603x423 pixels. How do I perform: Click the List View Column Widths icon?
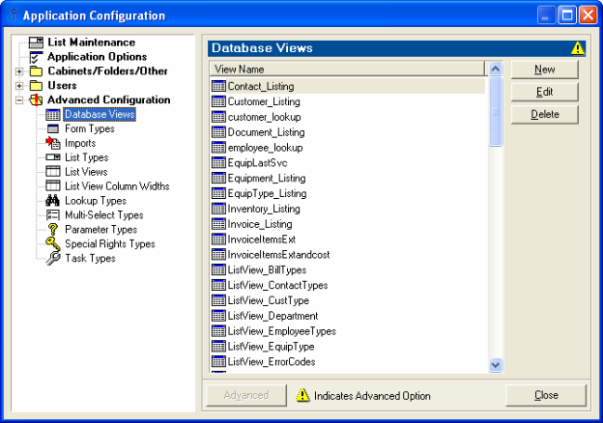tap(53, 186)
